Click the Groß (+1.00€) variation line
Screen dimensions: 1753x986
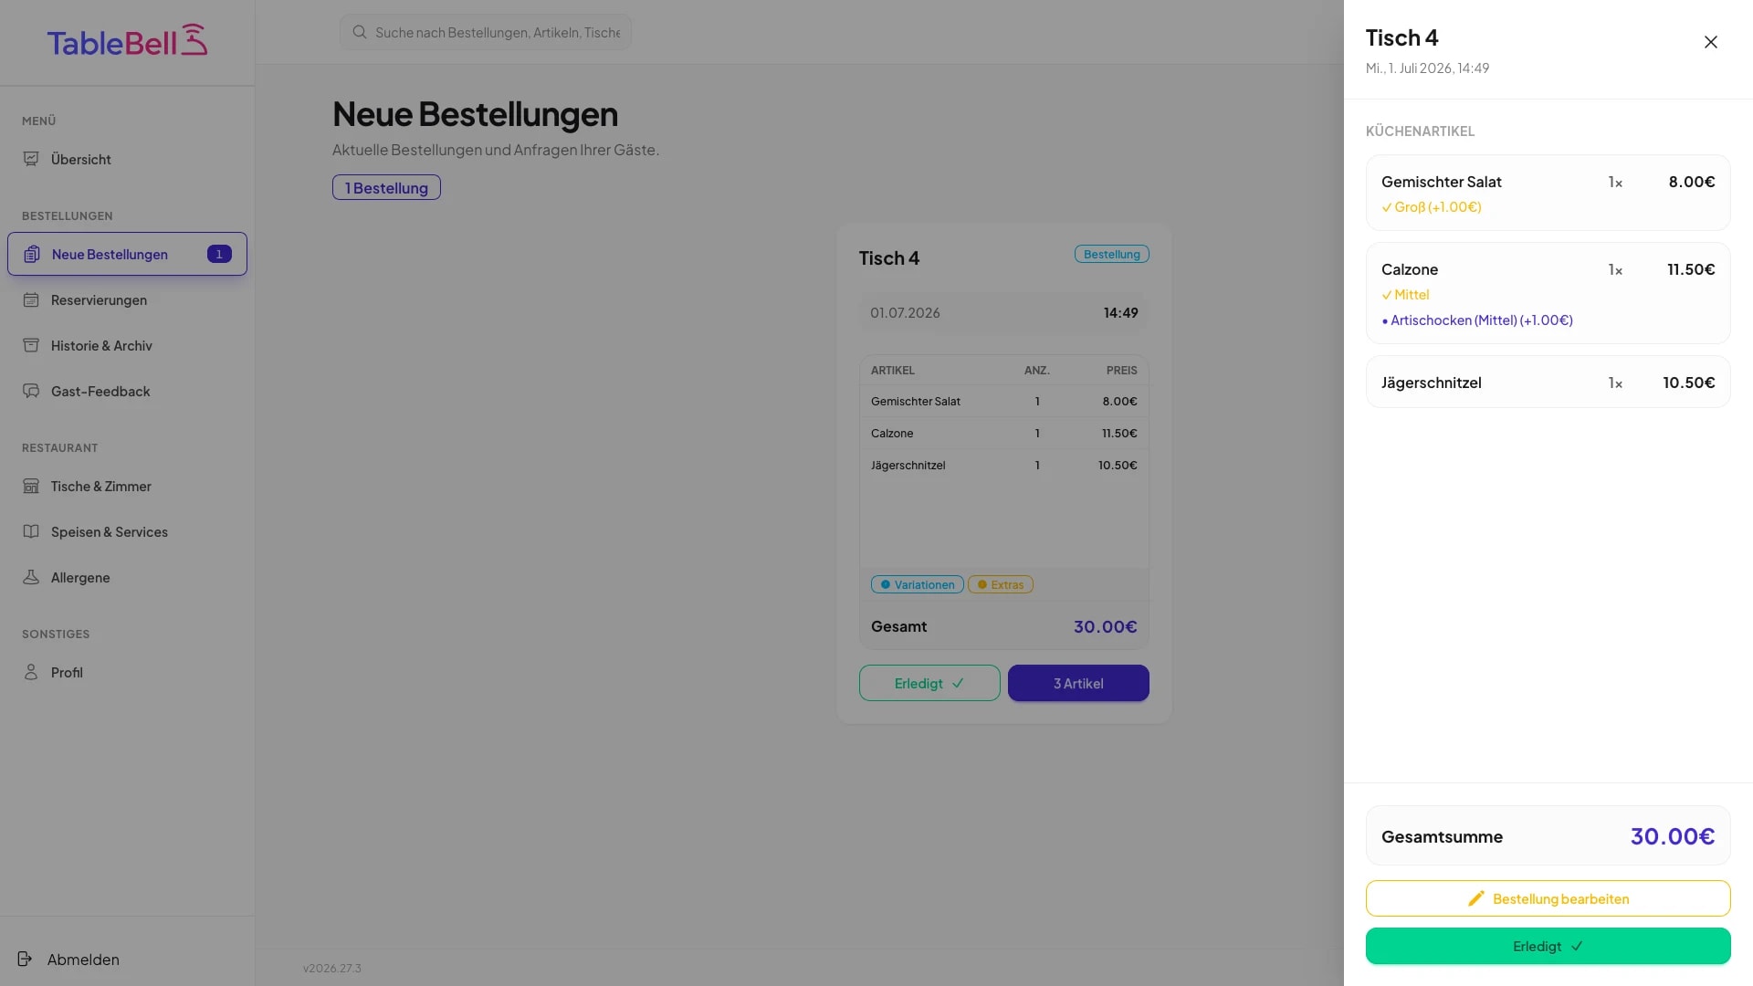click(1432, 206)
